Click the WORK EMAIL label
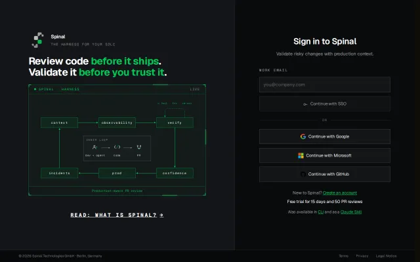 click(x=273, y=70)
